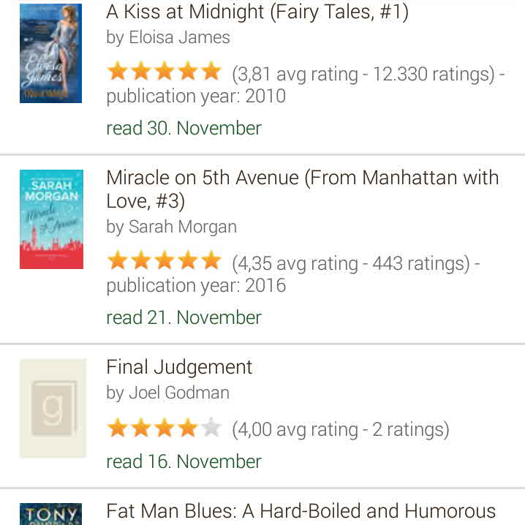Open title A Kiss at Midnight
The width and height of the screenshot is (525, 525).
[x=257, y=12]
